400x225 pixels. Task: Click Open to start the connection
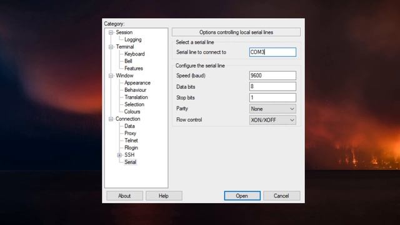pos(242,196)
